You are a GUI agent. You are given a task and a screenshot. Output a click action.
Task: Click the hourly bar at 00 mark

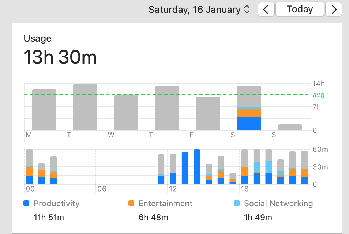click(30, 167)
